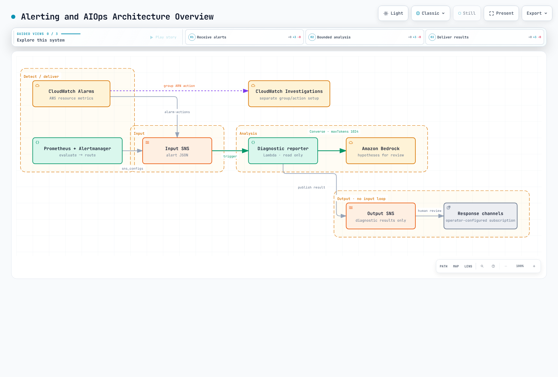558x377 pixels.
Task: Click the 'group ARN action' edge label
Action: click(179, 86)
